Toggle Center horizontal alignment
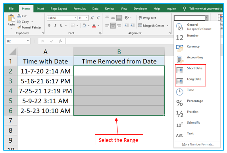Image resolution: width=227 pixels, height=153 pixels. pyautogui.click(x=113, y=26)
